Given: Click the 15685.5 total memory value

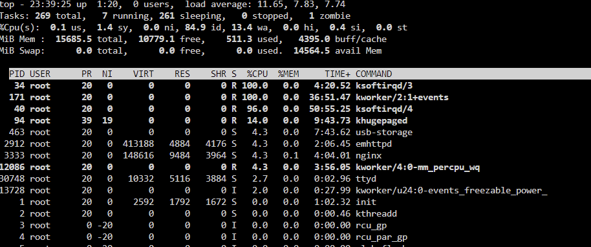Looking at the screenshot, I should (x=74, y=39).
